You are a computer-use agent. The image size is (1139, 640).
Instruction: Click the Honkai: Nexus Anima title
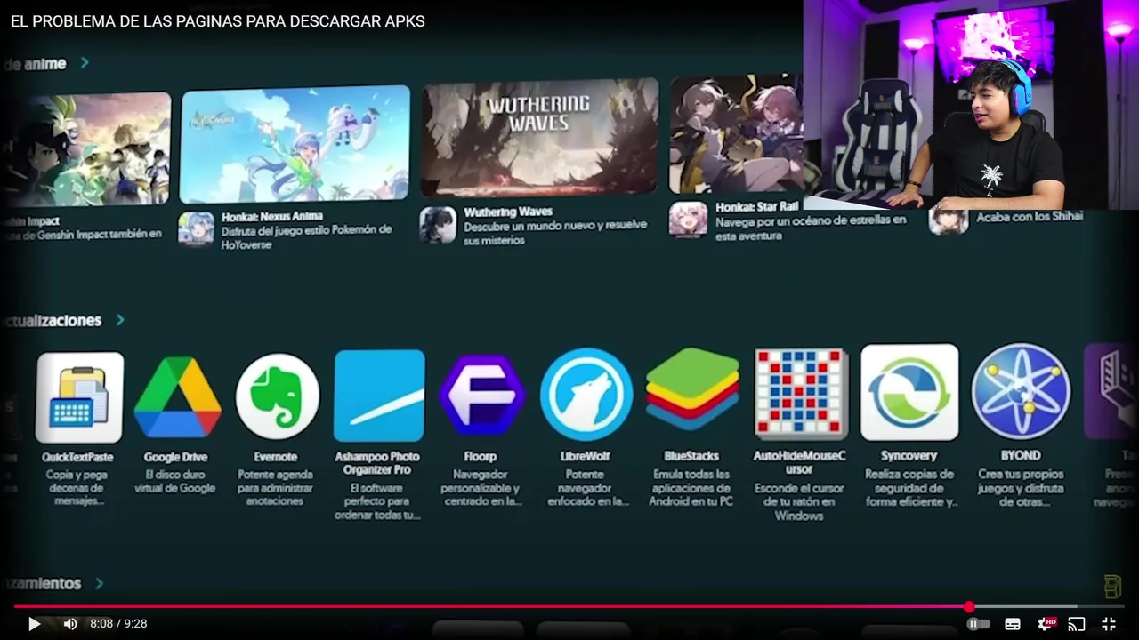pos(271,216)
